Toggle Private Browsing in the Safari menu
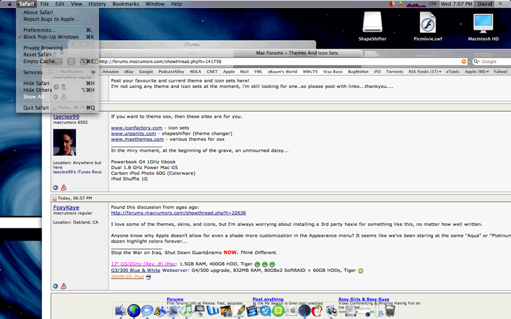511x319 pixels. point(57,47)
